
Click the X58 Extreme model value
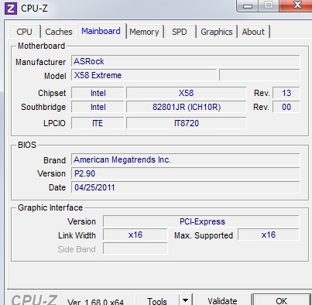coord(144,75)
